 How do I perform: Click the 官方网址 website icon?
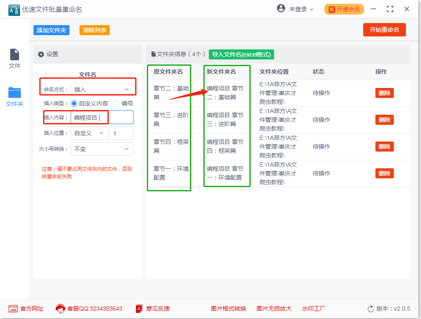tap(13, 309)
